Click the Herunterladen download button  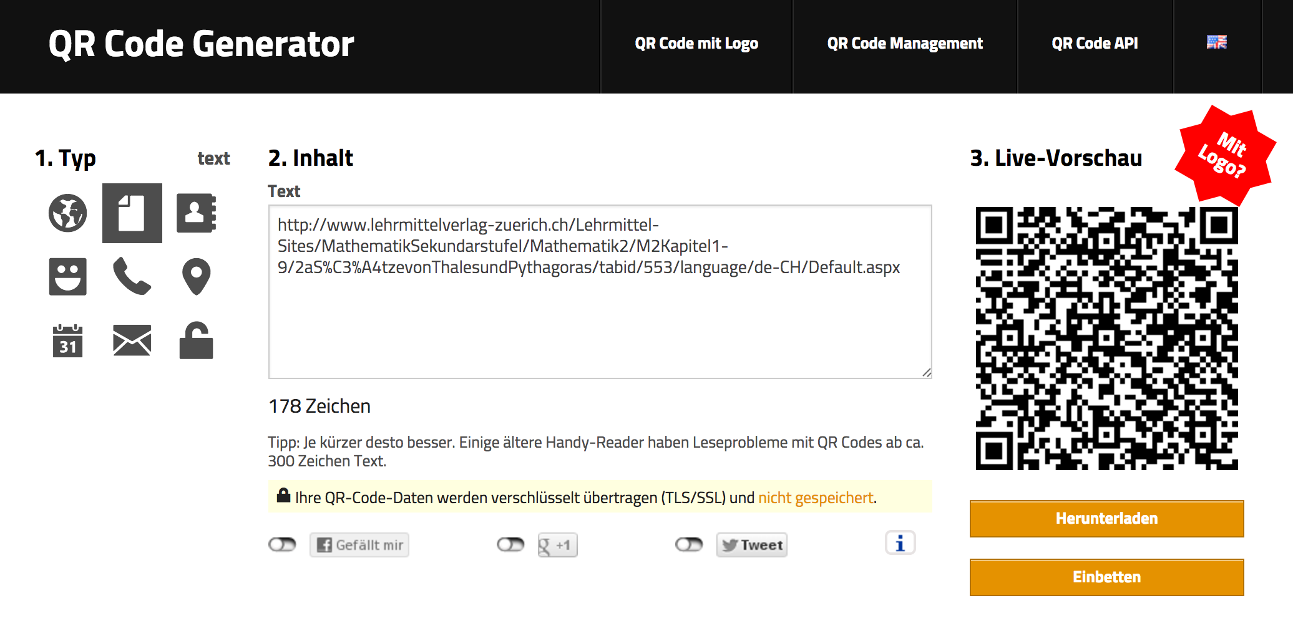tap(1106, 519)
